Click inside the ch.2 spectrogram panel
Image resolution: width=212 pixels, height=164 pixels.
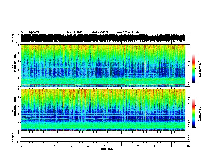tap(103, 110)
